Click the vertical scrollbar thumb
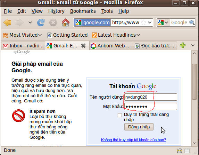Viewport: 199px width, 155px height. tap(194, 82)
